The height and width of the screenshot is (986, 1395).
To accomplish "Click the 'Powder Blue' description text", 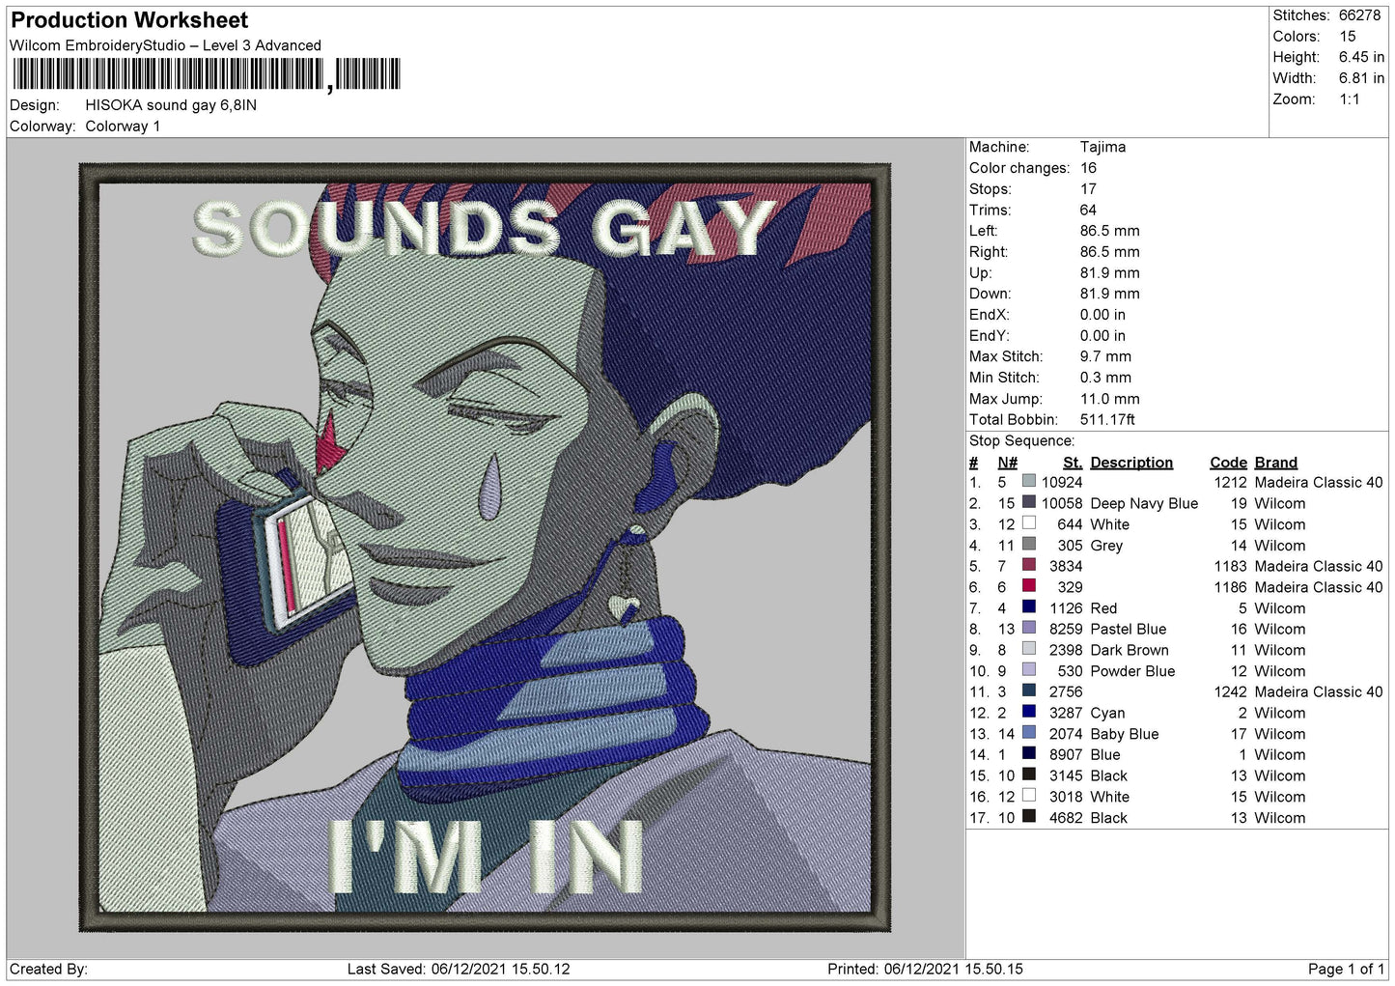I will point(1132,671).
